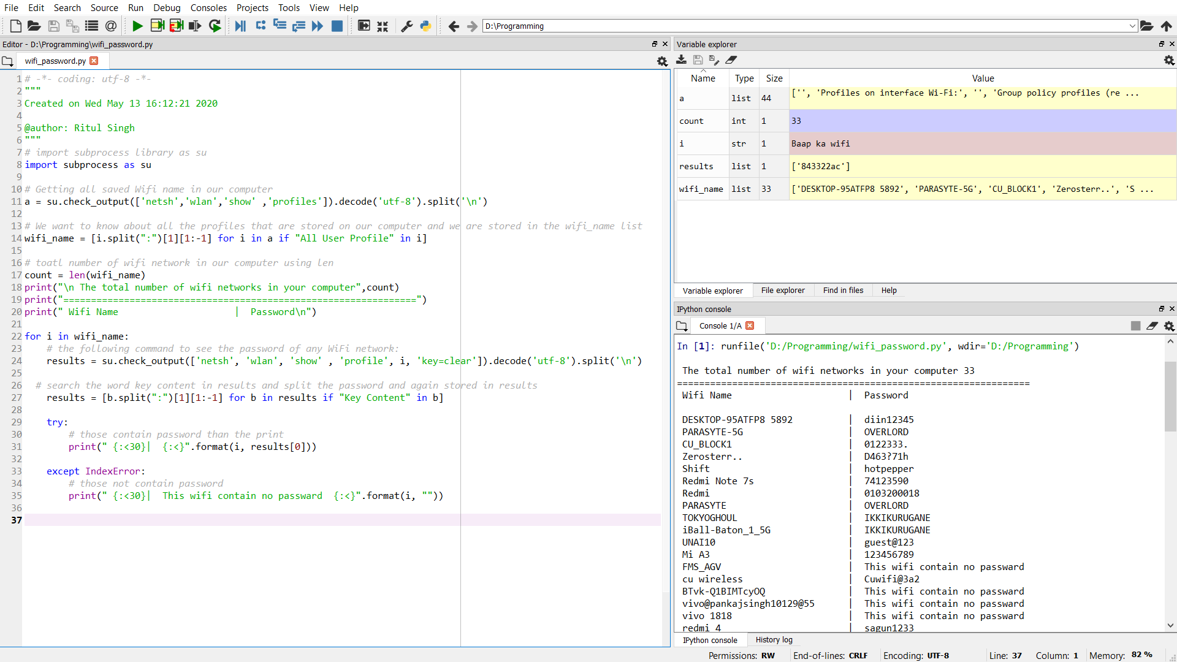
Task: Open Variable explorer options gear menu
Action: pyautogui.click(x=1169, y=60)
